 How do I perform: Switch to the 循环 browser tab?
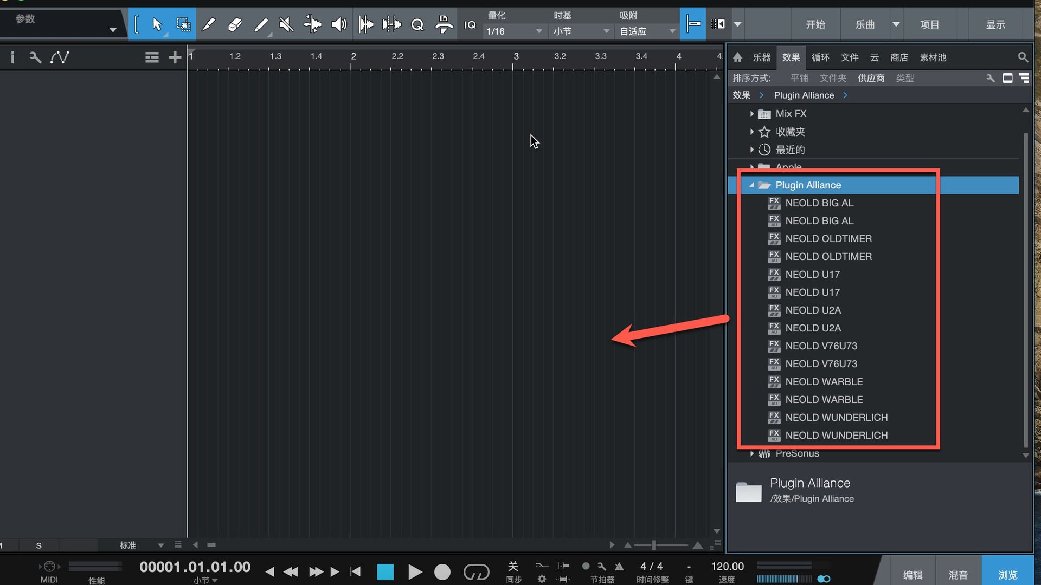820,57
